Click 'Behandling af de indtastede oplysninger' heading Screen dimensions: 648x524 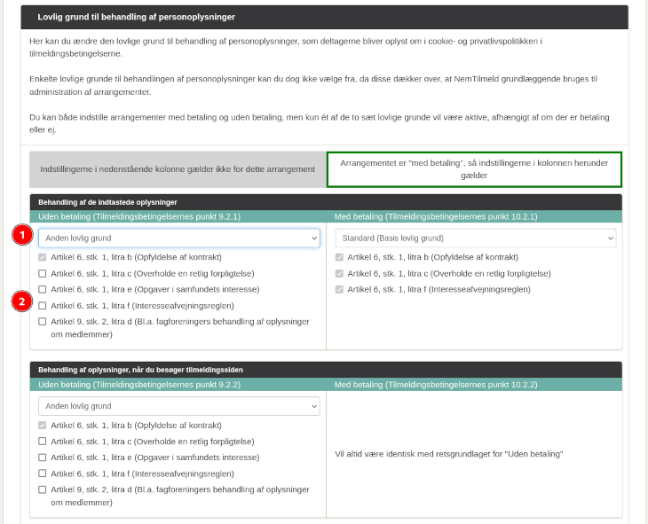pyautogui.click(x=107, y=202)
